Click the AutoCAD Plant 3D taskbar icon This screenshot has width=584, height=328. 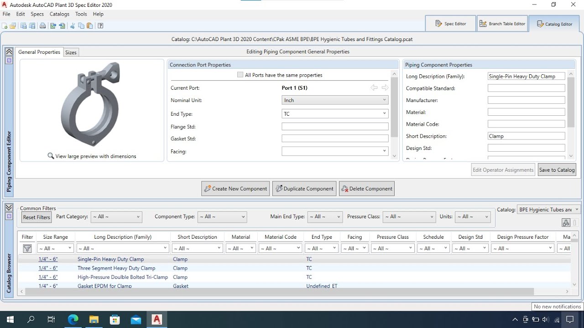click(x=157, y=320)
